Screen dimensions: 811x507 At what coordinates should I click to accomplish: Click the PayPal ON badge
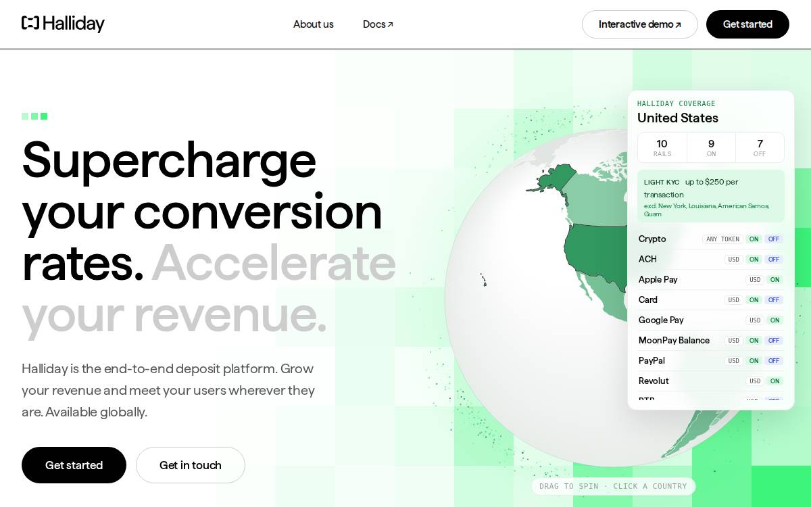click(754, 361)
